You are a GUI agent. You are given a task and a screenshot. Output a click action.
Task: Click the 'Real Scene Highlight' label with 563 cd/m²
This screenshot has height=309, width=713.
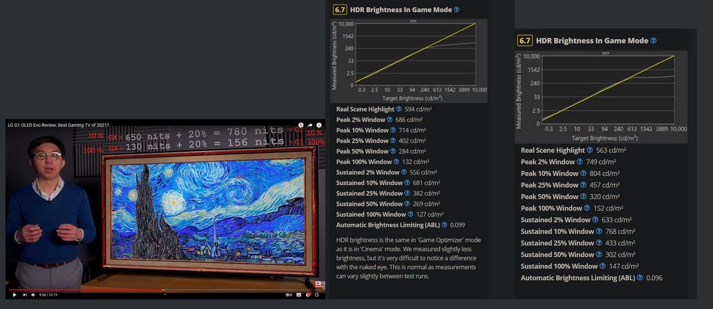click(x=553, y=150)
